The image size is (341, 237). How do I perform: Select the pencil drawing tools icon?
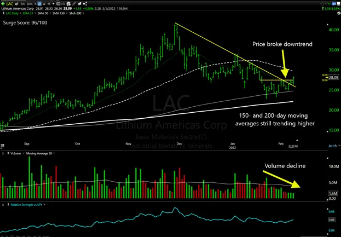(74, 4)
